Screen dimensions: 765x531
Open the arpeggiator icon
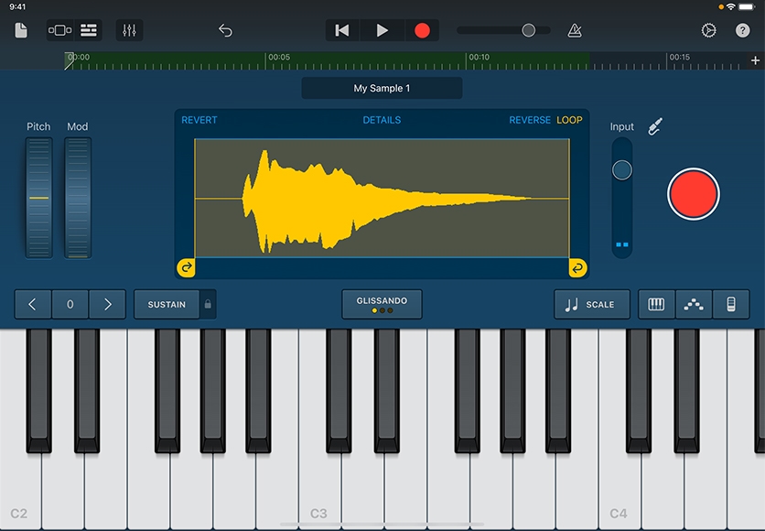[694, 304]
